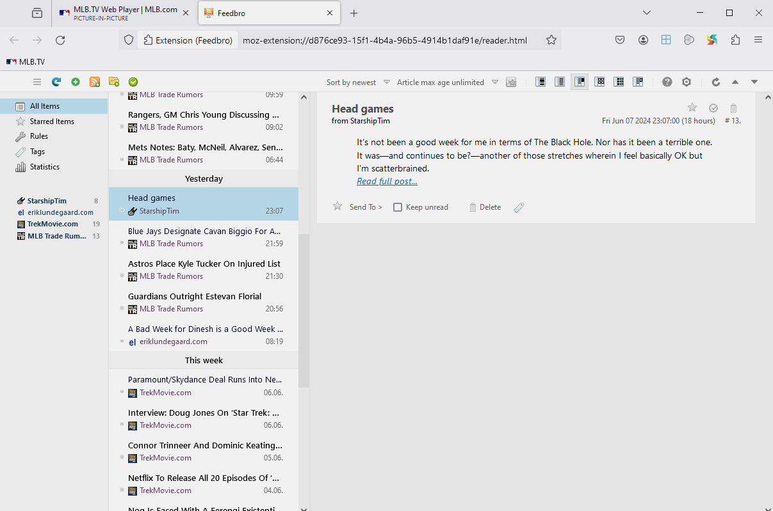Viewport: 773px width, 511px height.
Task: Delete the Head games article via trash icon
Action: click(x=734, y=108)
